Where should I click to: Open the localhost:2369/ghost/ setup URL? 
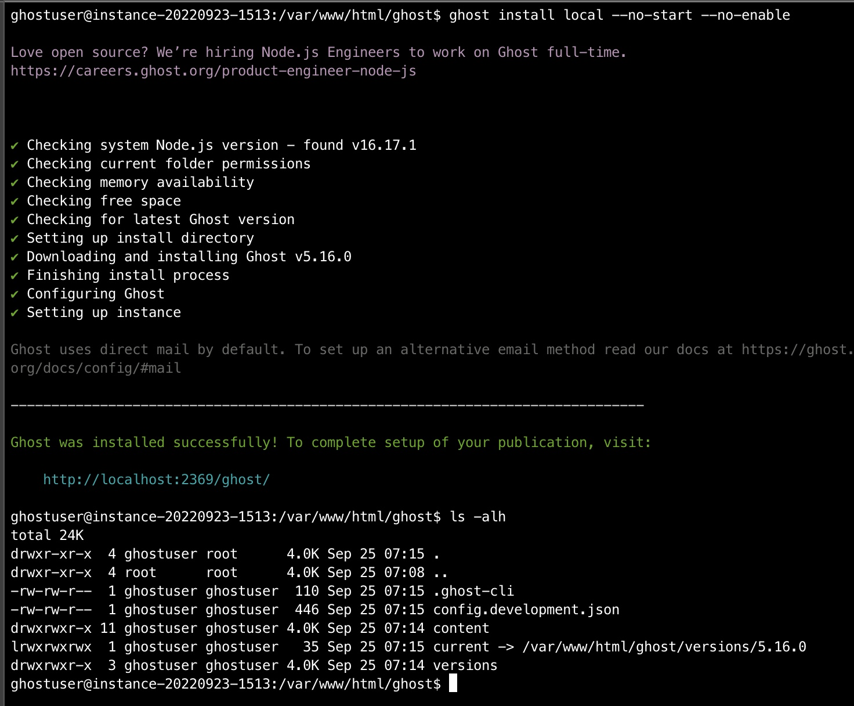pyautogui.click(x=157, y=480)
